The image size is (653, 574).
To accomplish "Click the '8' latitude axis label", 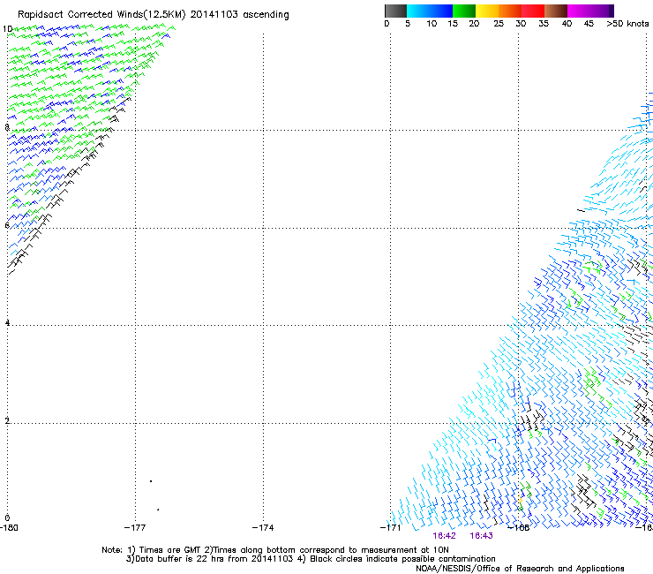I will [x=7, y=127].
